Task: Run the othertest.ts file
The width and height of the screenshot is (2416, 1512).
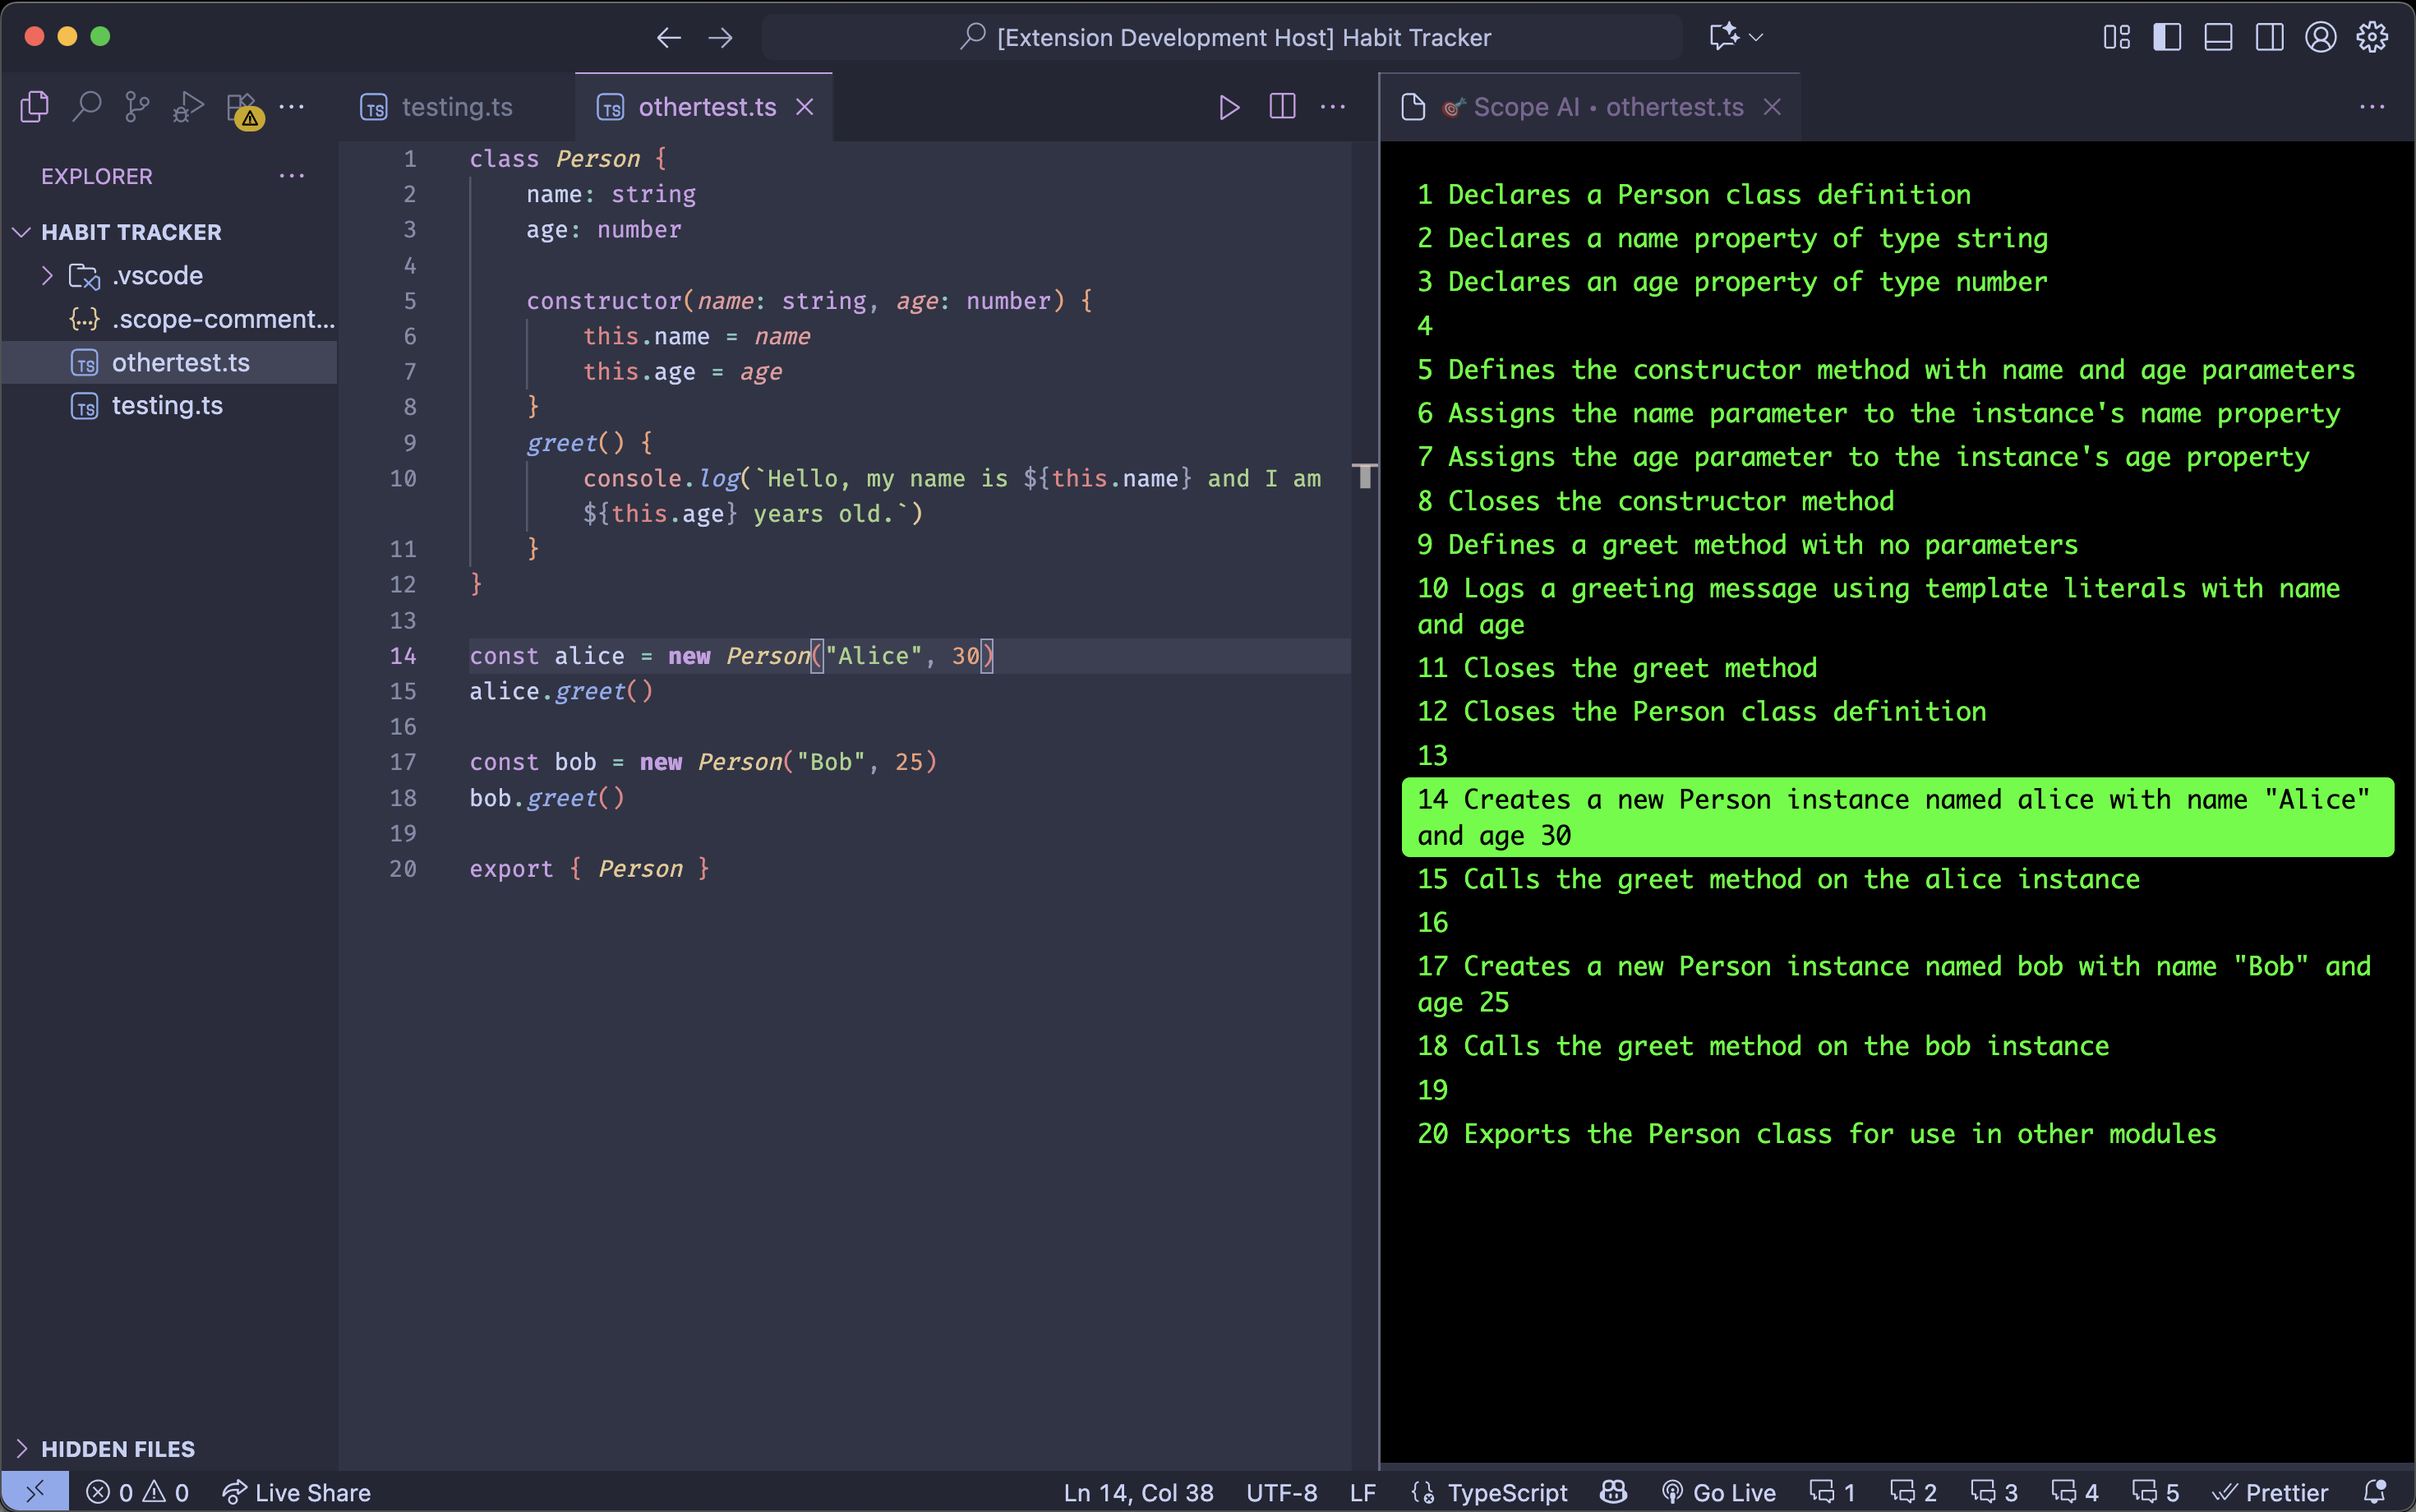Action: pos(1229,107)
